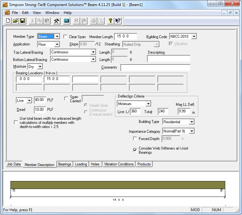This screenshot has width=242, height=215.
Task: Toggle the Clear Span checkbox
Action: pos(66,37)
